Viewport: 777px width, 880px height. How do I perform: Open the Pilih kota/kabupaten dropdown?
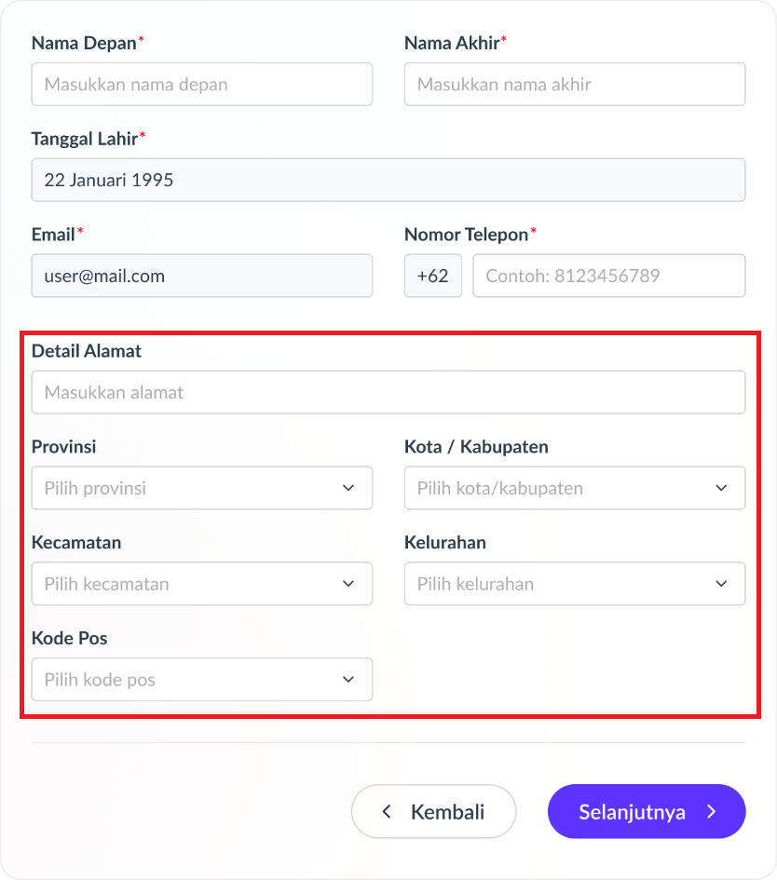pos(575,488)
